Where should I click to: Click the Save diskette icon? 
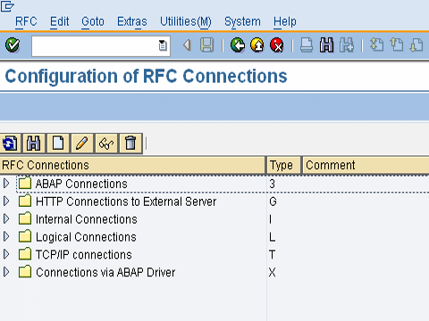tap(206, 45)
